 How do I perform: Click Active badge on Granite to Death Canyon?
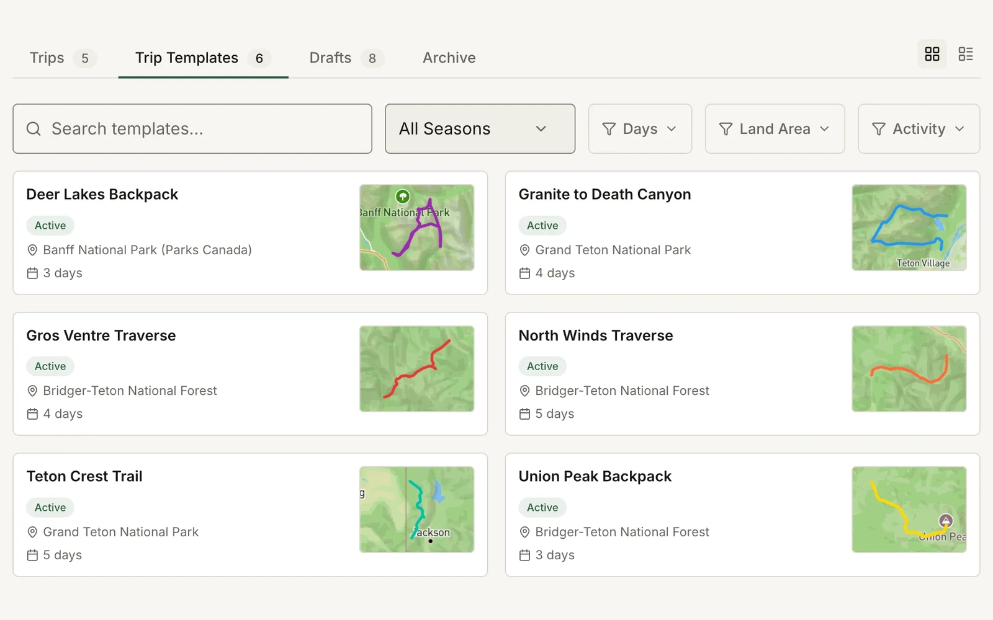click(x=542, y=226)
